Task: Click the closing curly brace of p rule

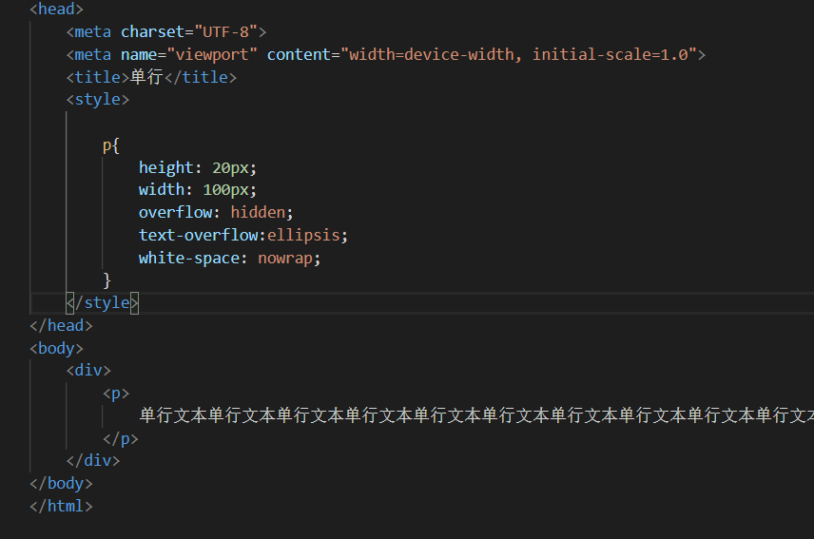Action: pos(107,280)
